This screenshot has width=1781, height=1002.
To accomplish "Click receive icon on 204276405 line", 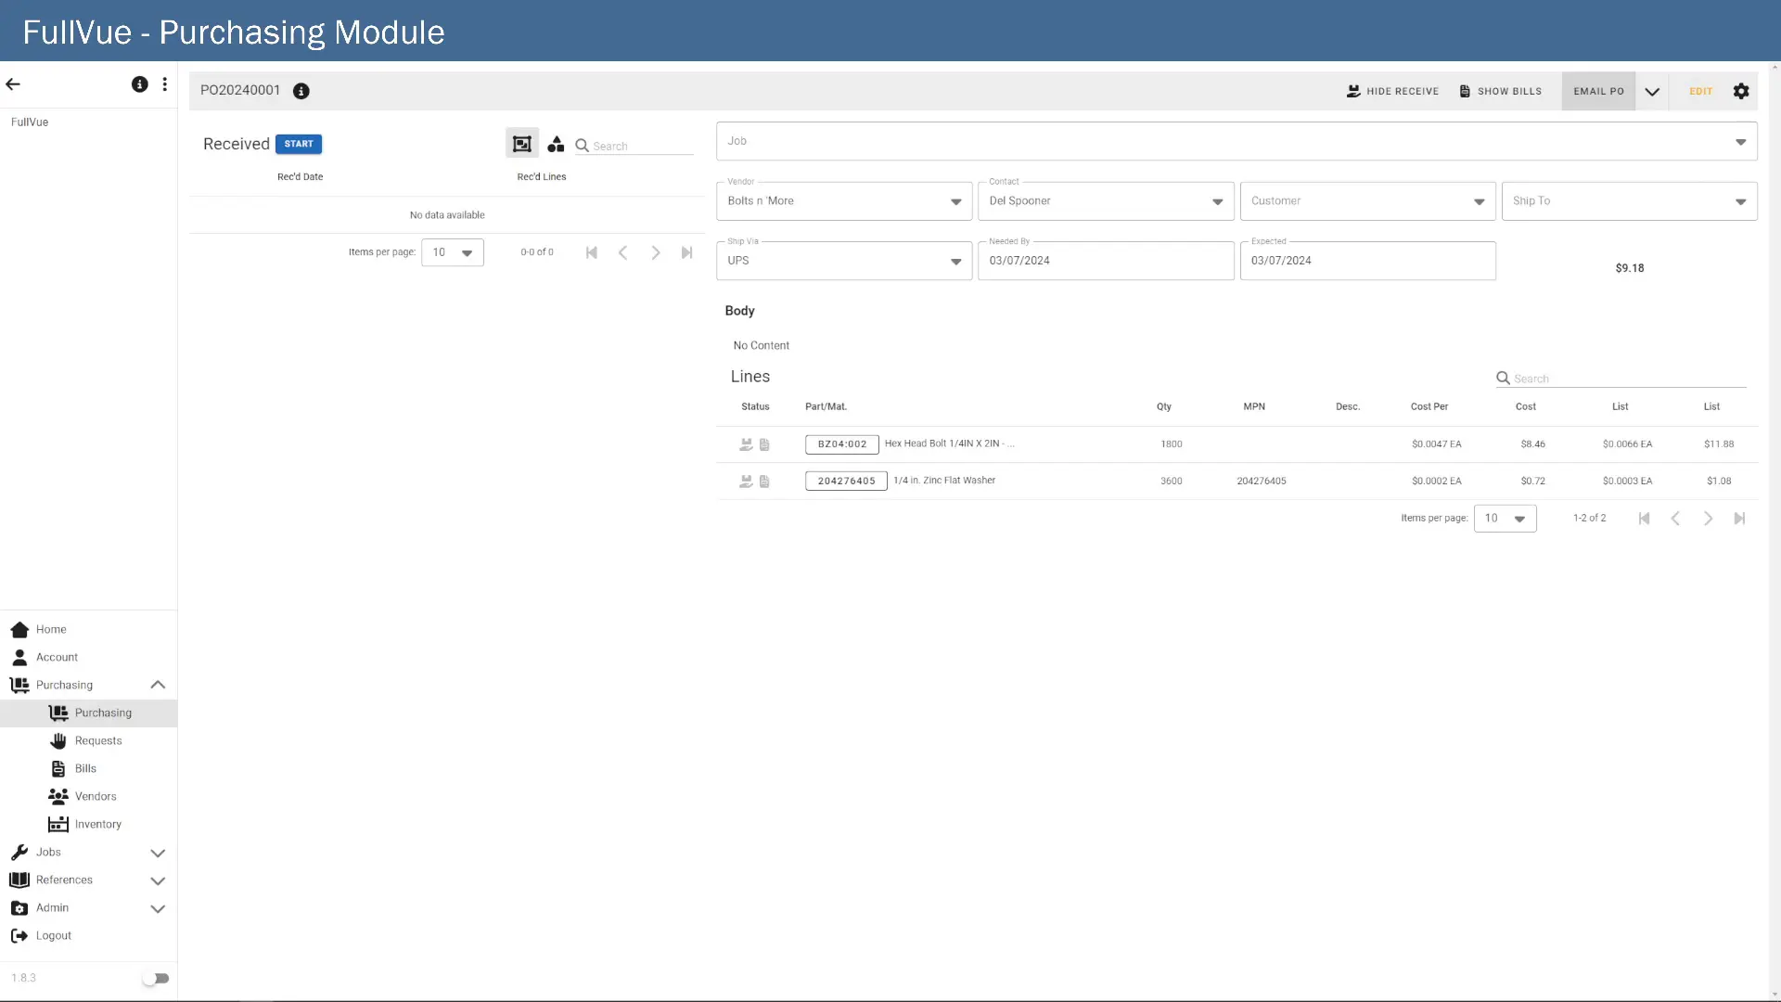I will [746, 482].
